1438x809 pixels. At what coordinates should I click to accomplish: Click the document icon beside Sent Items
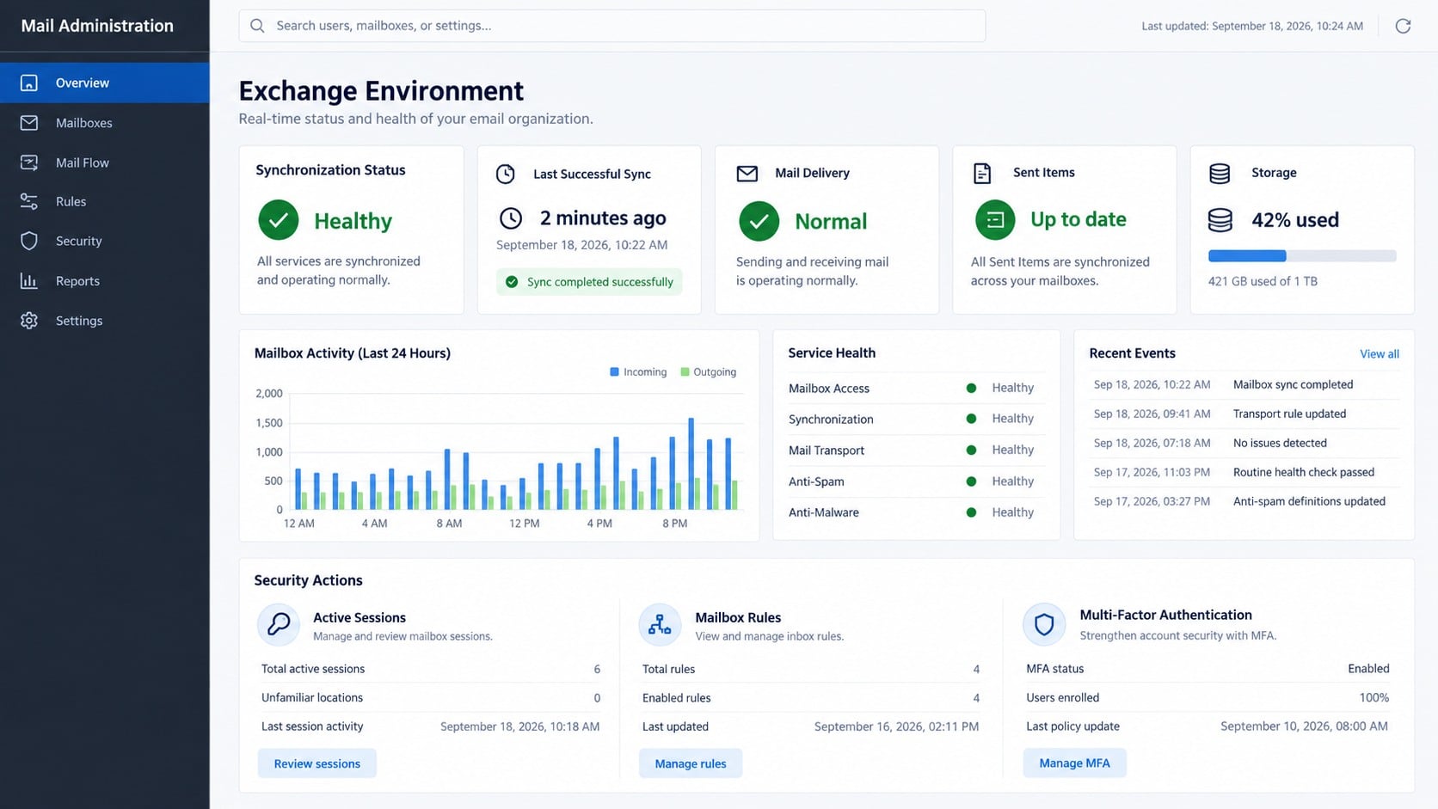pyautogui.click(x=982, y=173)
